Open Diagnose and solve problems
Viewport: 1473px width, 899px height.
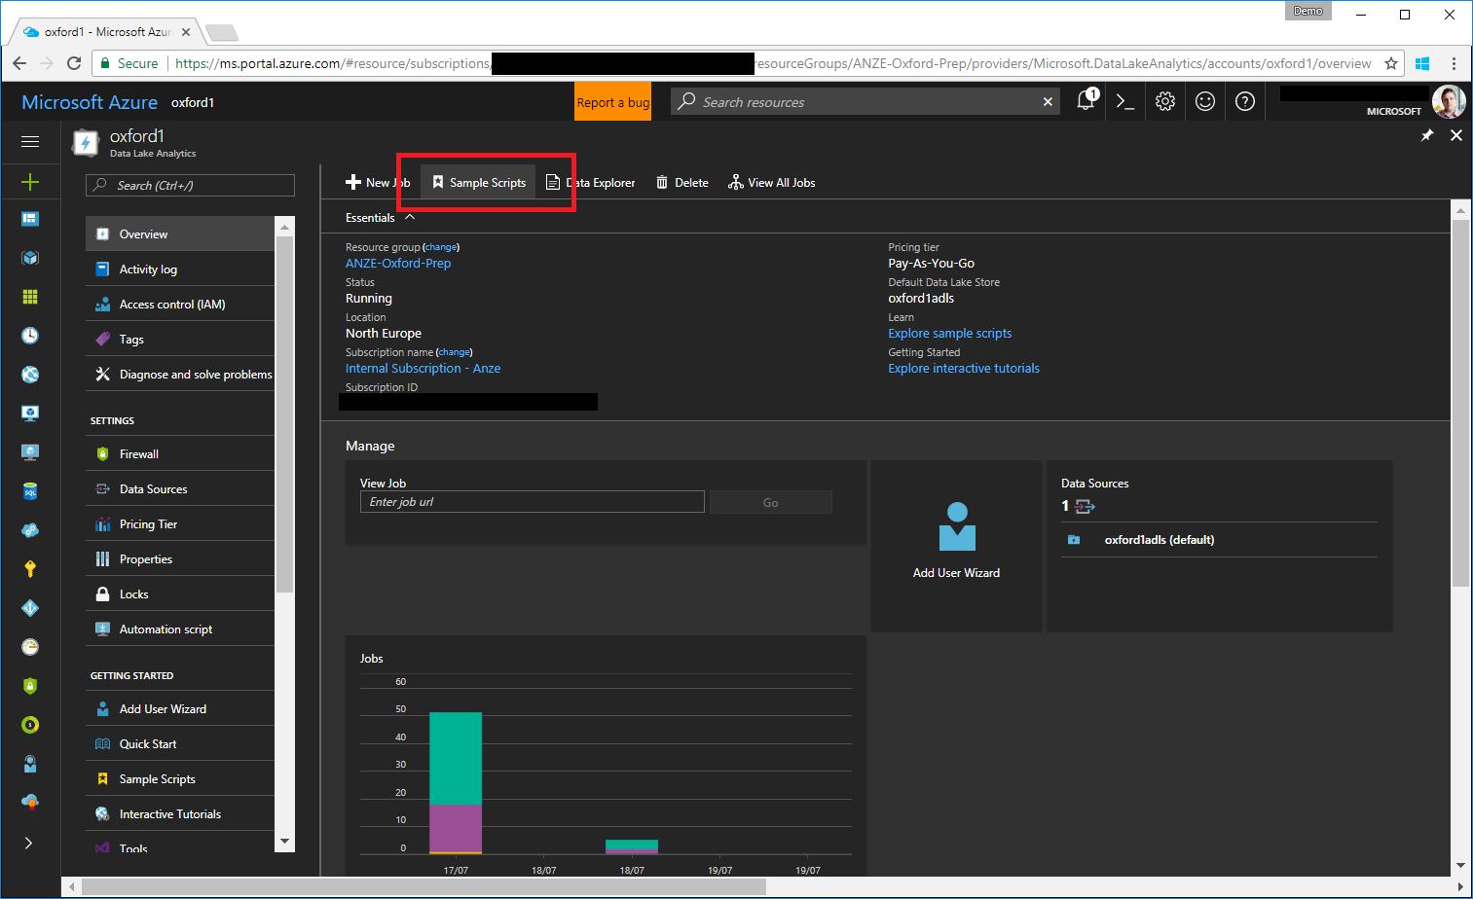coord(181,375)
